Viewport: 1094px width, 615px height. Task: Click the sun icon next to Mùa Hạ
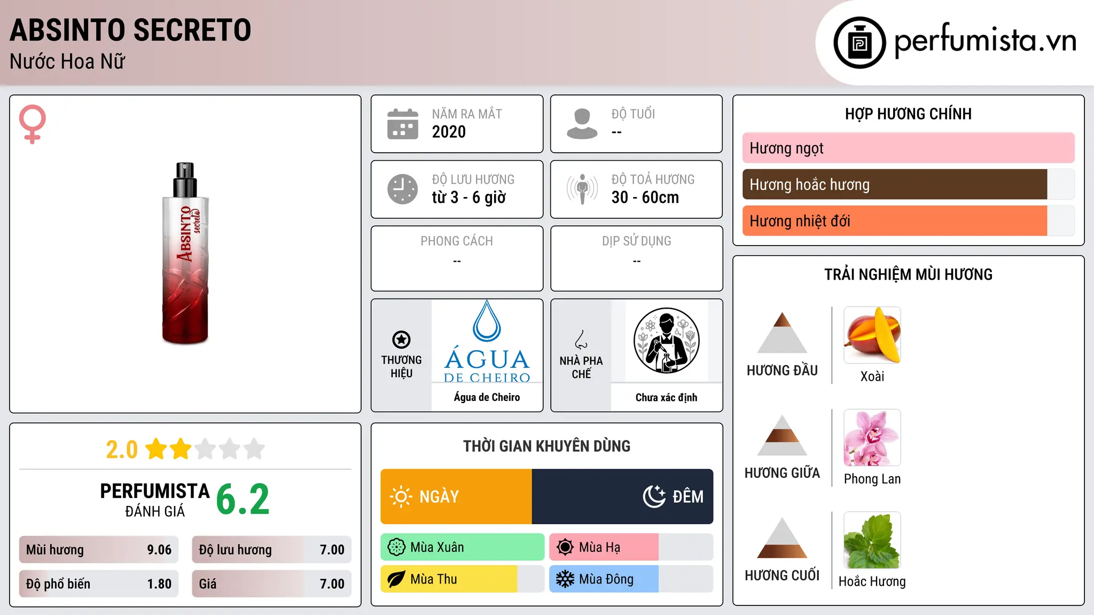click(x=565, y=547)
